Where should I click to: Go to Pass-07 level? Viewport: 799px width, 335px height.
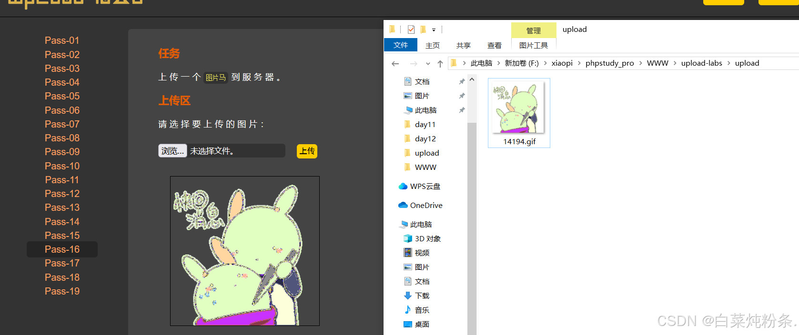click(x=62, y=124)
